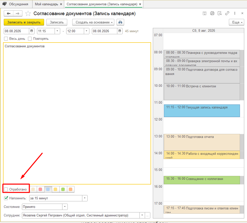Close the Согласование документов tab

[140, 4]
